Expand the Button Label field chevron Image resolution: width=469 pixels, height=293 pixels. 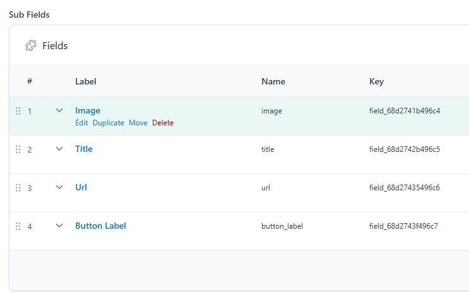(x=59, y=226)
